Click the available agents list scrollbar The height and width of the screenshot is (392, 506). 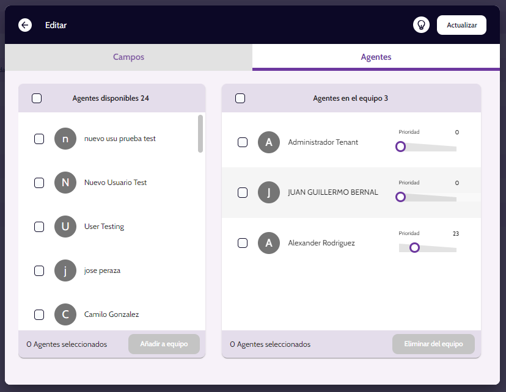pyautogui.click(x=200, y=134)
